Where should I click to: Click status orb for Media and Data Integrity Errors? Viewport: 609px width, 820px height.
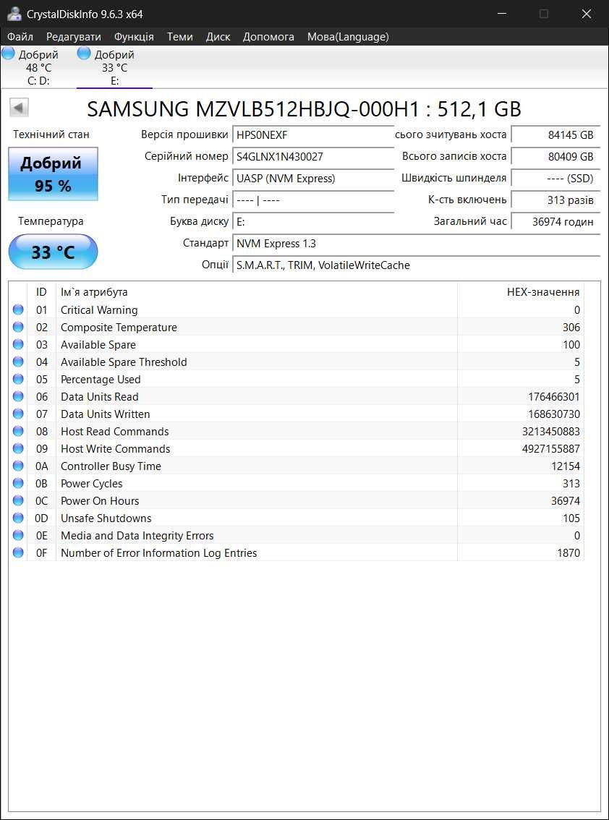coord(18,535)
